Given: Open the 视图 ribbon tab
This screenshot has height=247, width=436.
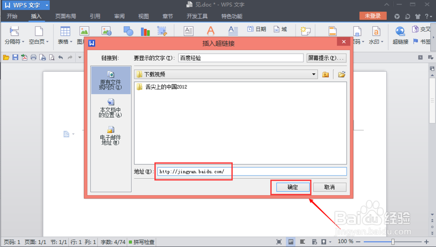Looking at the screenshot, I should 143,16.
